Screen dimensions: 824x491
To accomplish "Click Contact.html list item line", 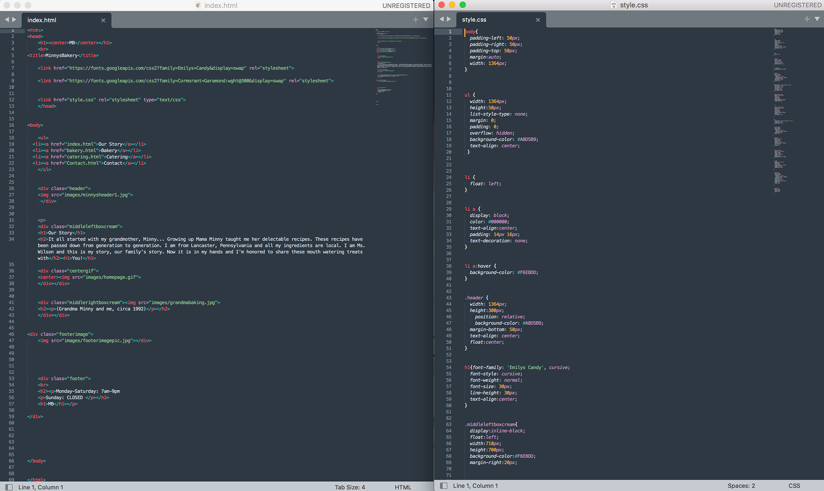I will (x=89, y=163).
